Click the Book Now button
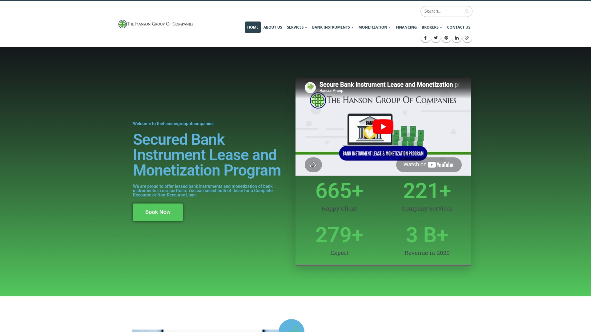 (158, 212)
